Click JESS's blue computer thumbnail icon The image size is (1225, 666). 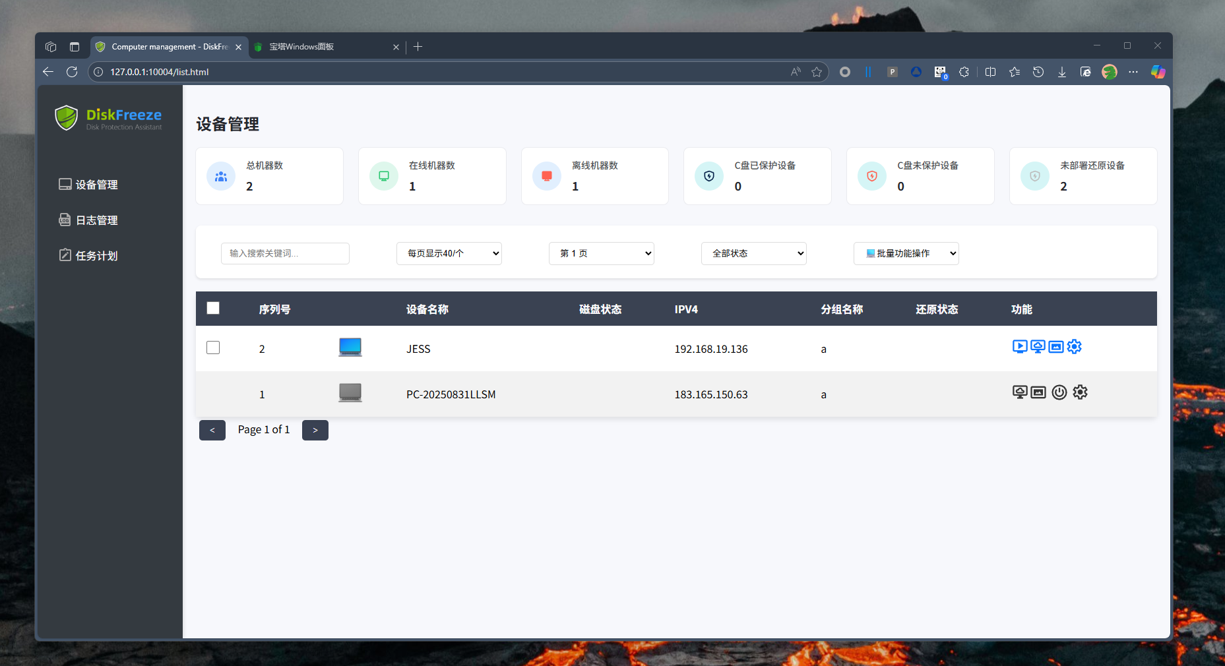(350, 346)
